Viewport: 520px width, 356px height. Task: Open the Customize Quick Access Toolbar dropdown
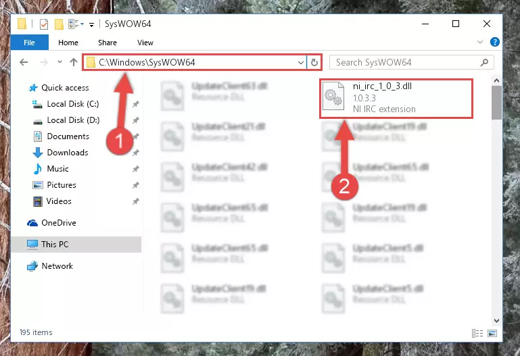pyautogui.click(x=91, y=24)
